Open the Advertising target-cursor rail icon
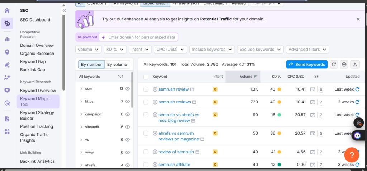The height and width of the screenshot is (171, 367). 7,103
